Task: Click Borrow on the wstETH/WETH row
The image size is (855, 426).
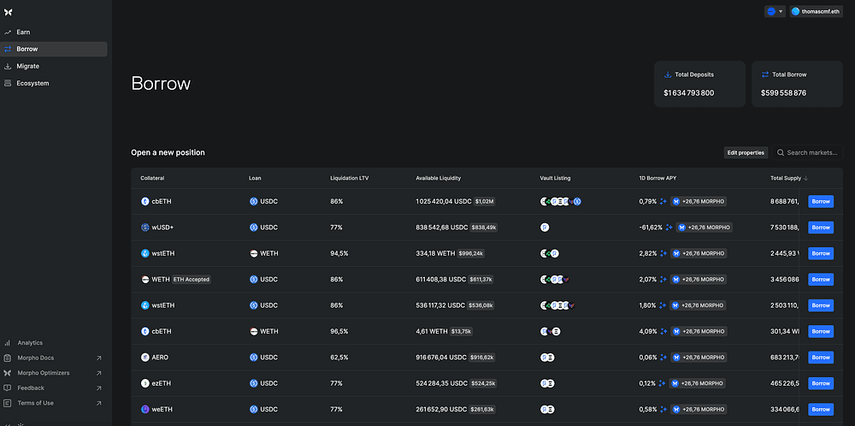Action: (821, 253)
